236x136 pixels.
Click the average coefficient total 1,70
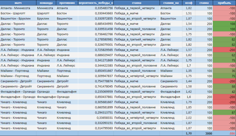(x=189, y=133)
